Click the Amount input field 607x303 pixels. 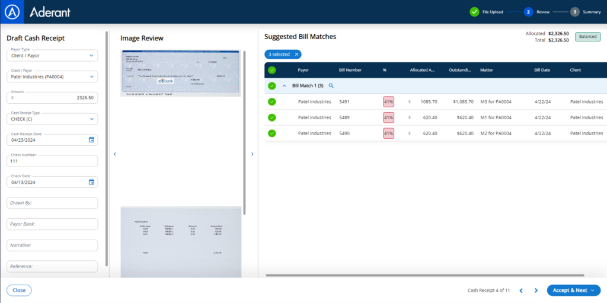tap(52, 98)
